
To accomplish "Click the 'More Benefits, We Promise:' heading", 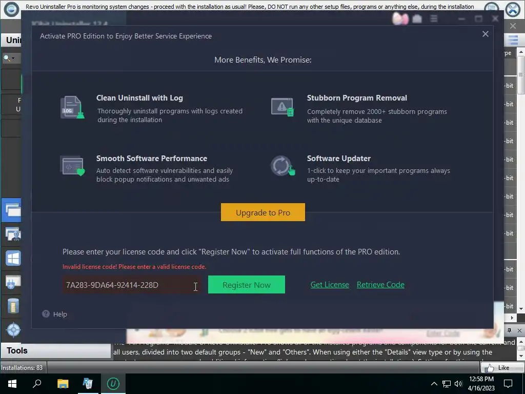I will point(263,60).
